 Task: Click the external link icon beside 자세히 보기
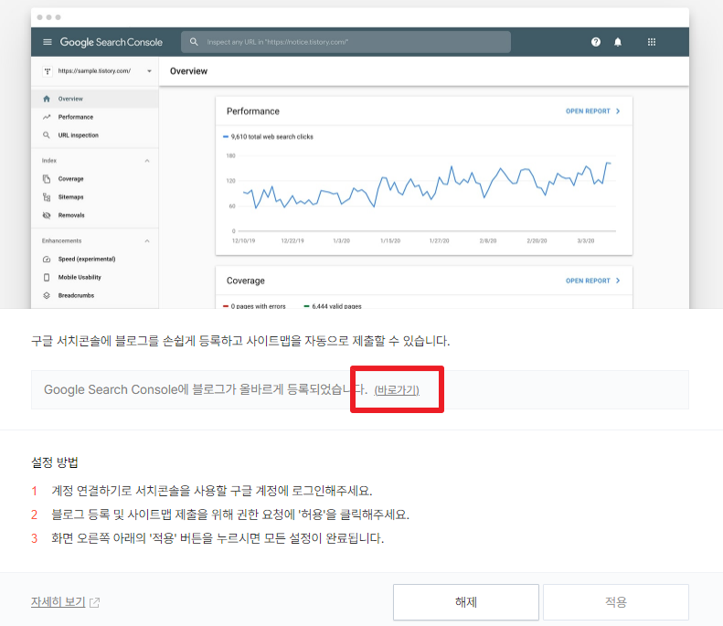click(94, 602)
